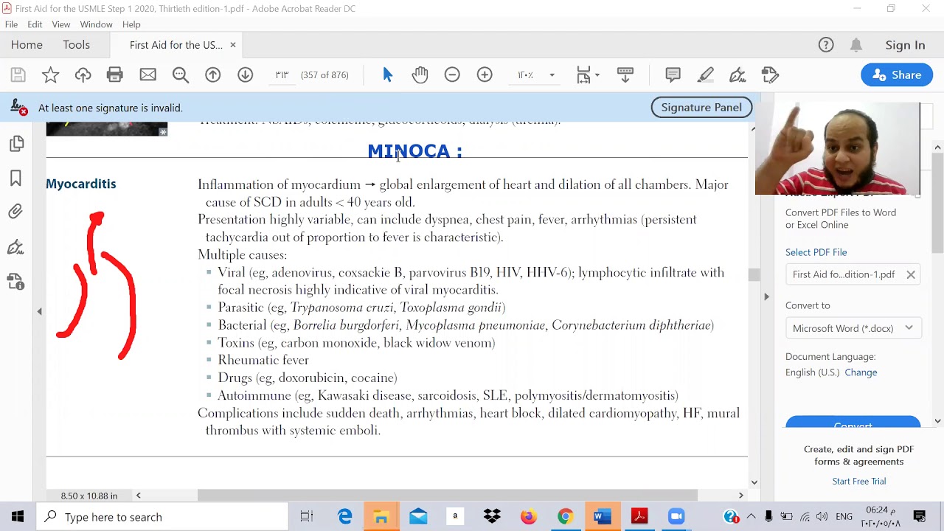Open the File menu
The image size is (944, 531).
(x=11, y=24)
